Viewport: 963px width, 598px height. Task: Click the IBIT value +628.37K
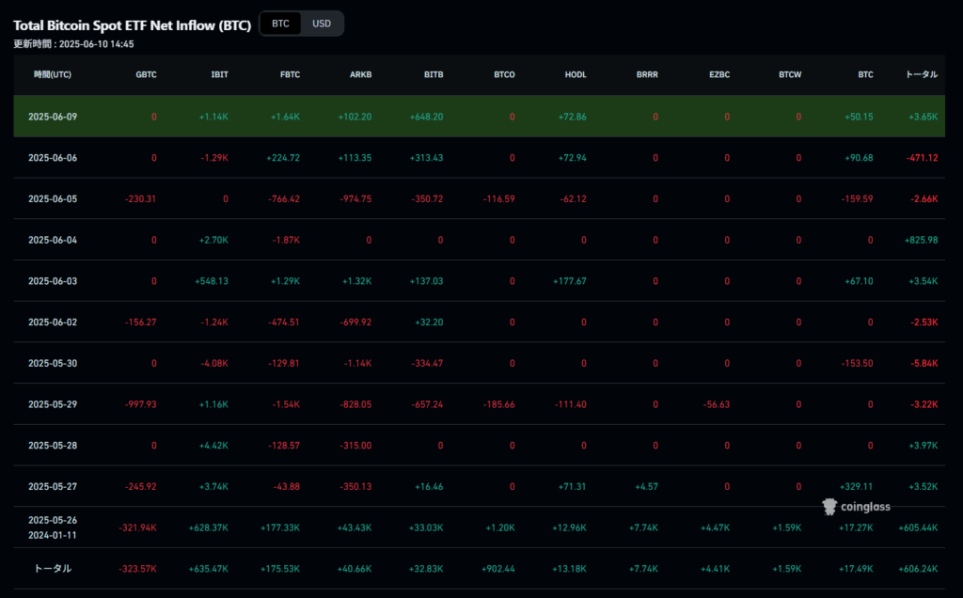pos(208,528)
